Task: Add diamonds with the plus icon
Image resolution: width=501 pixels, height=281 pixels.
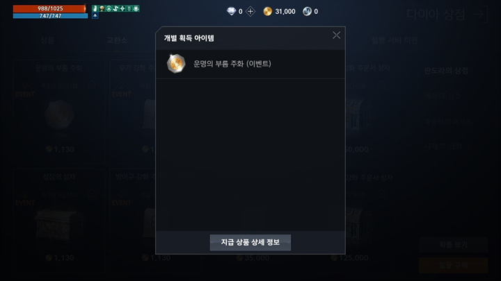Action: coord(250,12)
